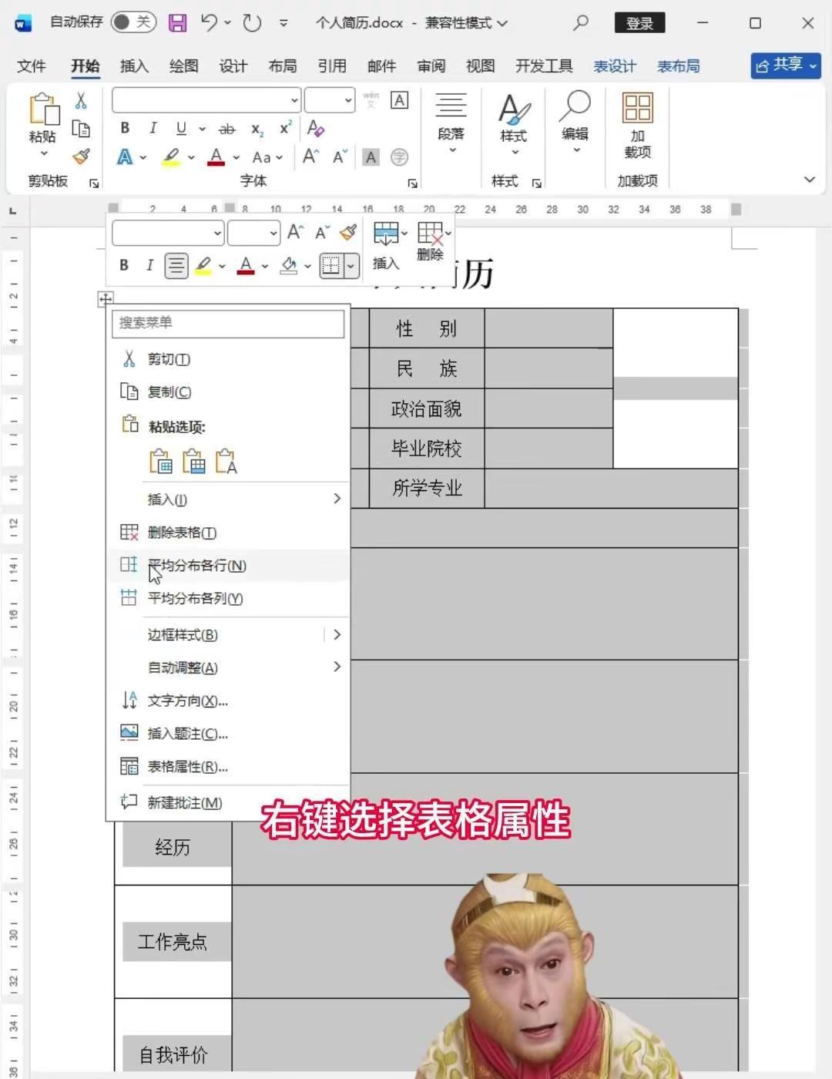Click the table move handle
The height and width of the screenshot is (1079, 832).
pyautogui.click(x=106, y=299)
